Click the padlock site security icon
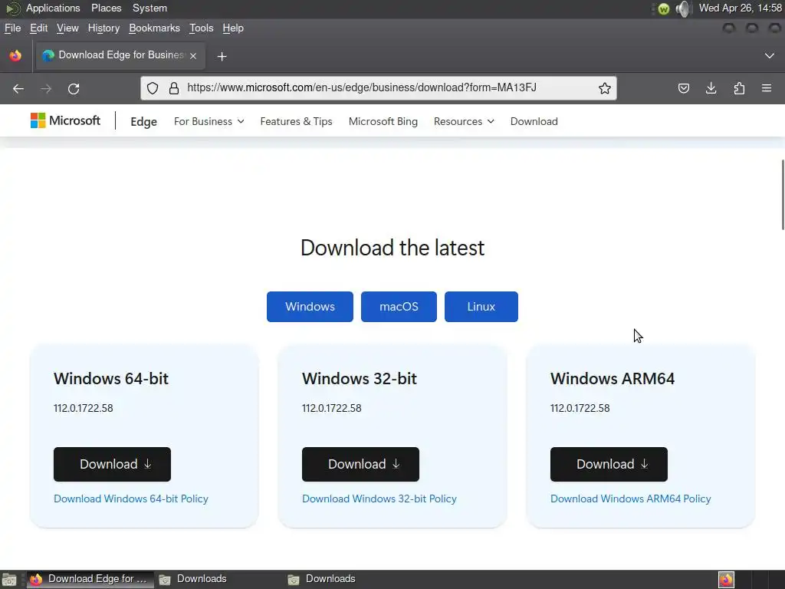785x589 pixels. pyautogui.click(x=174, y=88)
